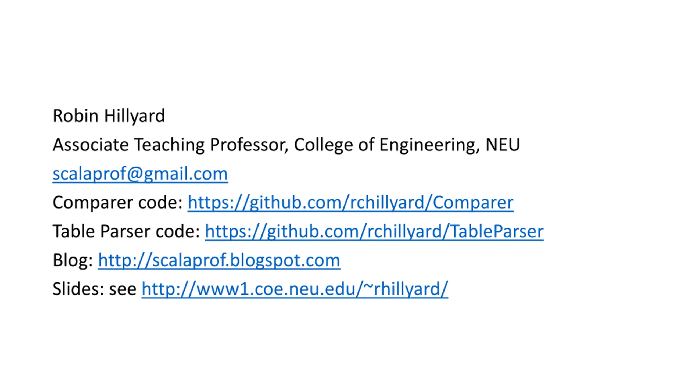Image resolution: width=688 pixels, height=387 pixels.
Task: Visit the scalaprof.blogspot.com blog link
Action: (x=219, y=260)
